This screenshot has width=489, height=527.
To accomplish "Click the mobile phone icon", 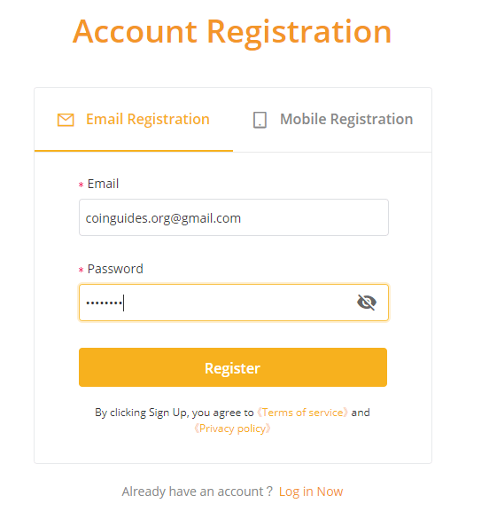I will 260,120.
